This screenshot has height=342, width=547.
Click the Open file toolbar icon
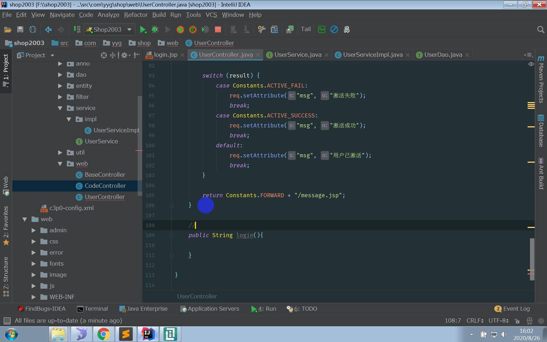[8, 29]
